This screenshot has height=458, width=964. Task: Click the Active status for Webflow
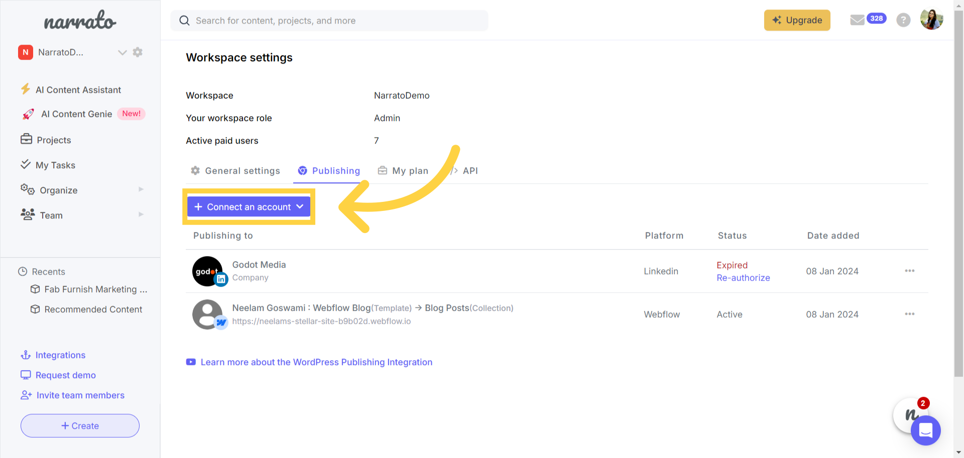[729, 314]
